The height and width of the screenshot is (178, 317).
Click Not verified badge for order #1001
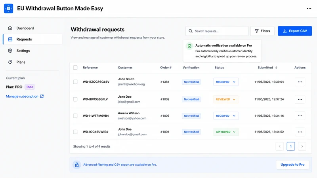[x=191, y=132]
